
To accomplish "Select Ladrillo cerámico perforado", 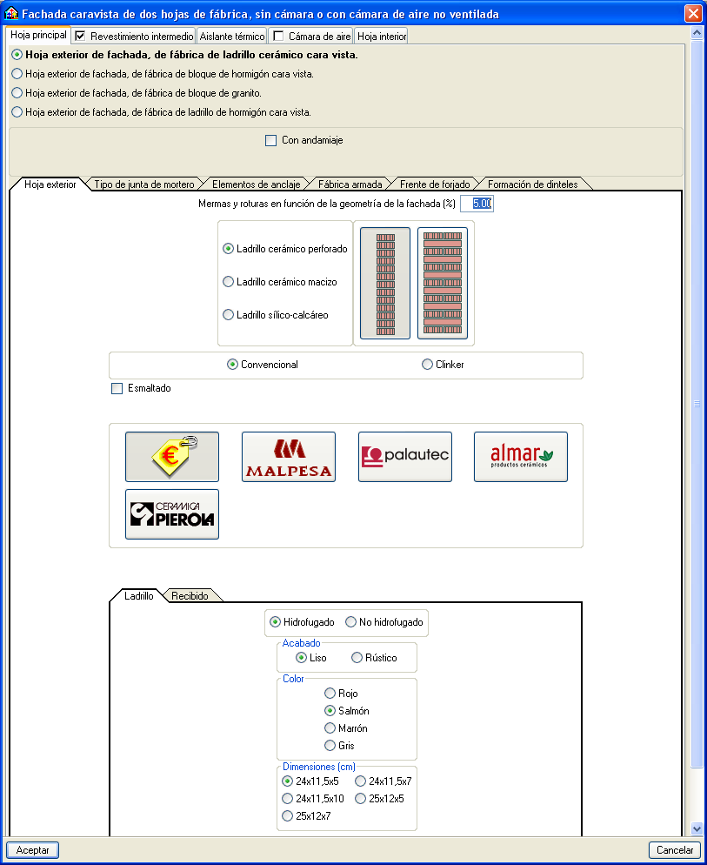I will coord(285,249).
